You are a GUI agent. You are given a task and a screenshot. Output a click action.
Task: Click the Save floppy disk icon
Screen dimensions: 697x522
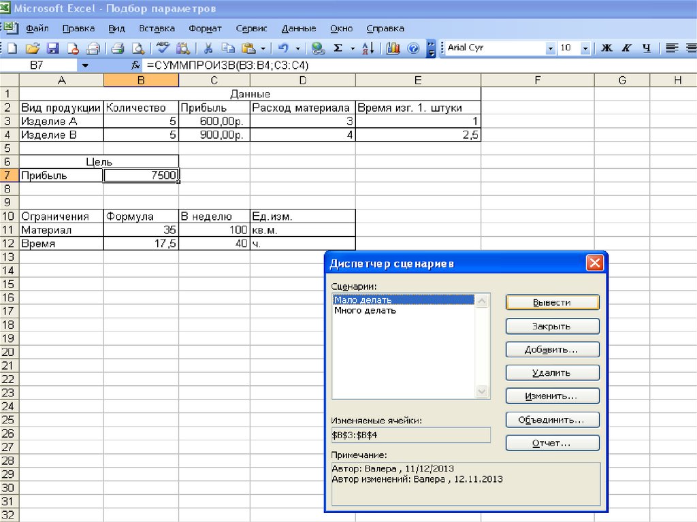click(x=52, y=48)
